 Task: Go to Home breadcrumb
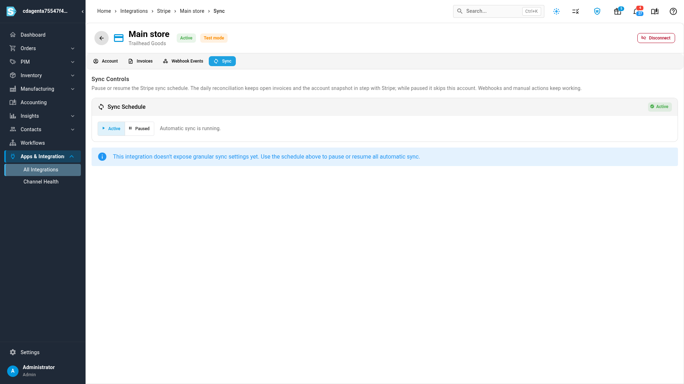click(x=104, y=11)
